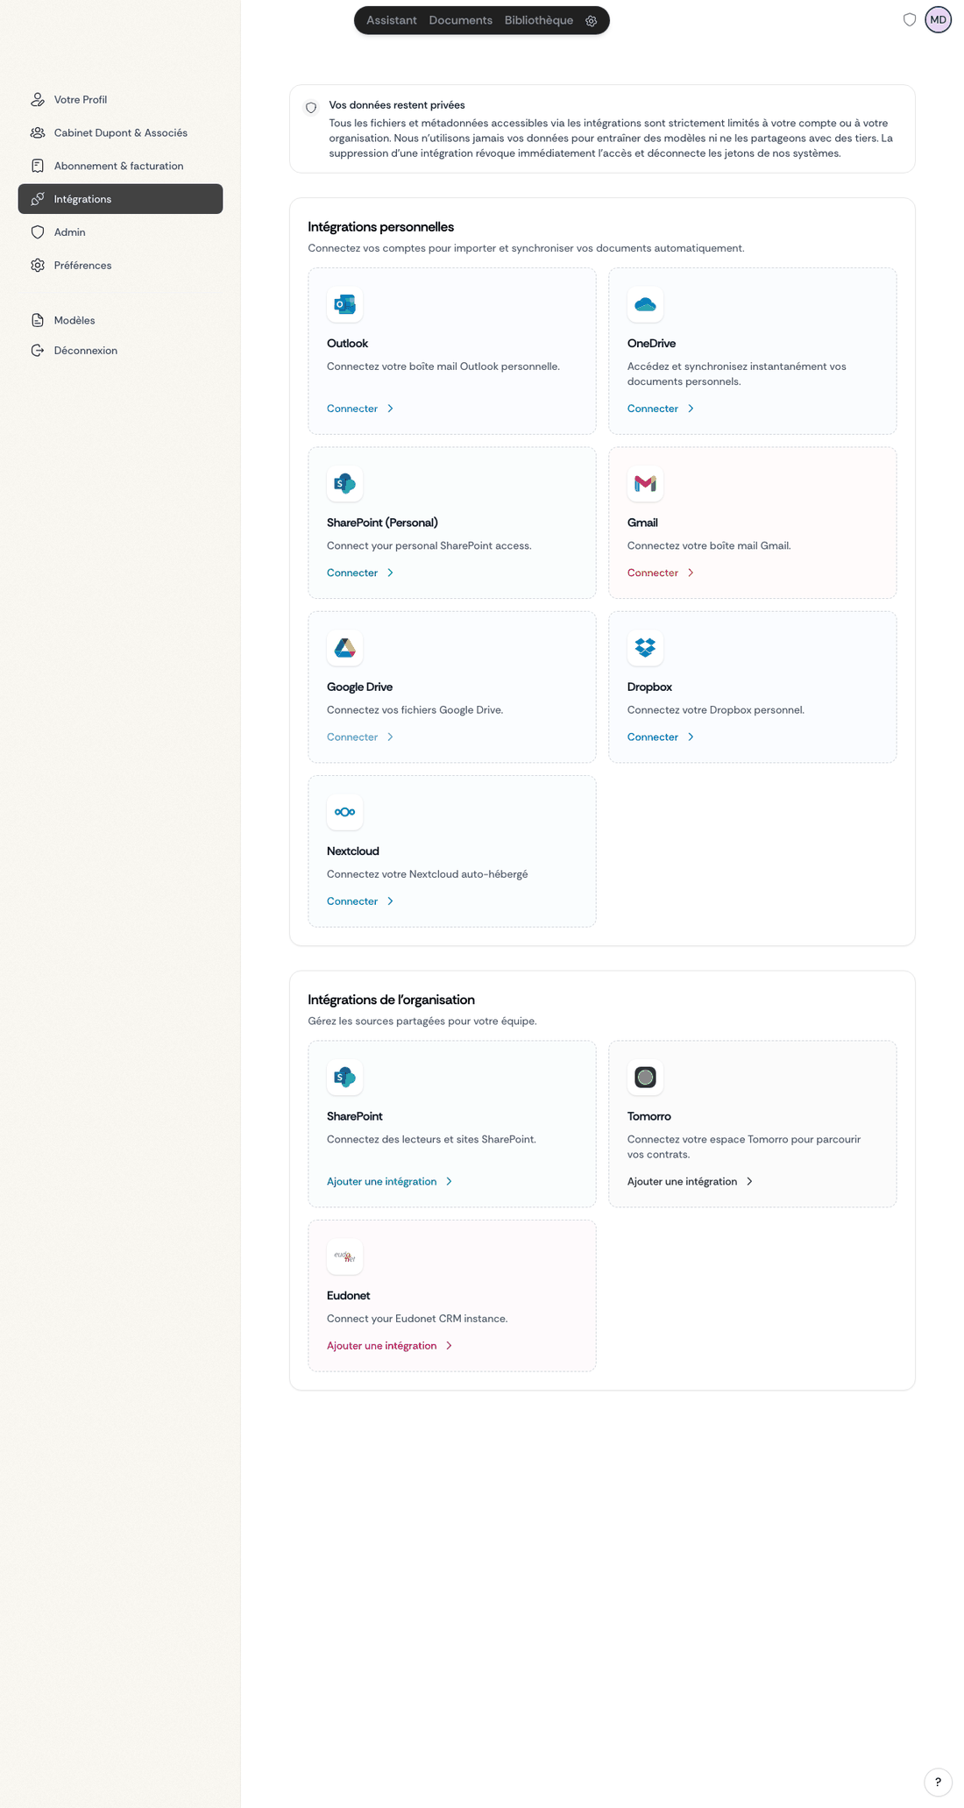Image resolution: width=964 pixels, height=1808 pixels.
Task: Click the Eudonet logo icon
Action: [x=344, y=1256]
